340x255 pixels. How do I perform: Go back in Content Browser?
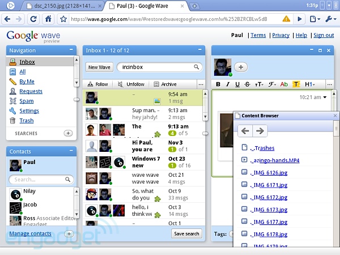245,131
